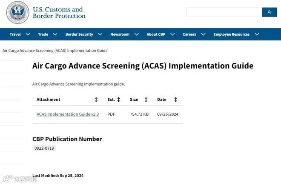
Task: Open the Border Security menu item
Action: point(79,34)
